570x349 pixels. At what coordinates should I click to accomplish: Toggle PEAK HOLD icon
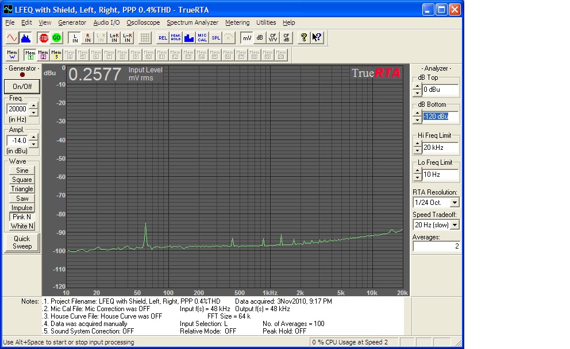176,38
